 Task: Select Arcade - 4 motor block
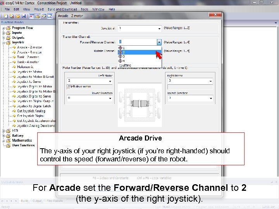tap(29, 52)
